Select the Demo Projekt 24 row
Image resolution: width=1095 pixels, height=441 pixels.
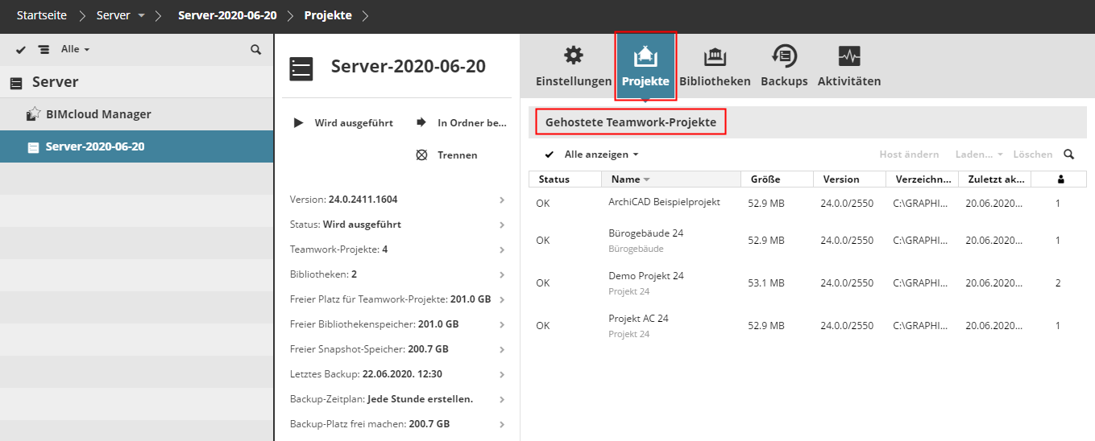coord(645,282)
